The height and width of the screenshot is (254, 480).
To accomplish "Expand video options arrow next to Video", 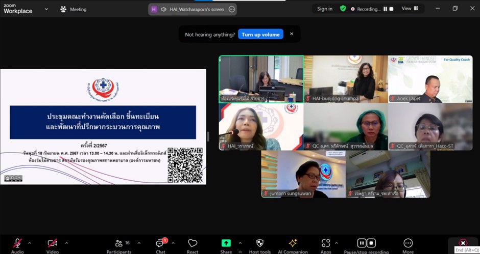I will (66, 243).
